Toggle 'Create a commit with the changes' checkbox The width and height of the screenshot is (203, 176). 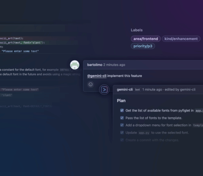(x=122, y=140)
